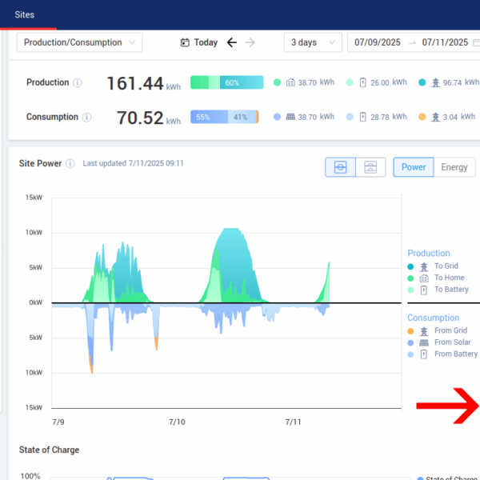
Task: Switch chart to Energy
Action: 454,167
